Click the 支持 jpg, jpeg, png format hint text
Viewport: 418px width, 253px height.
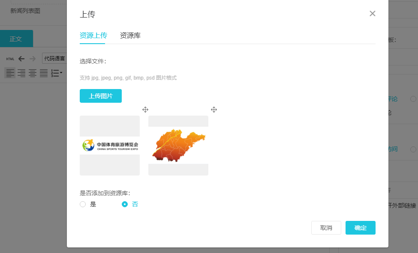click(128, 78)
